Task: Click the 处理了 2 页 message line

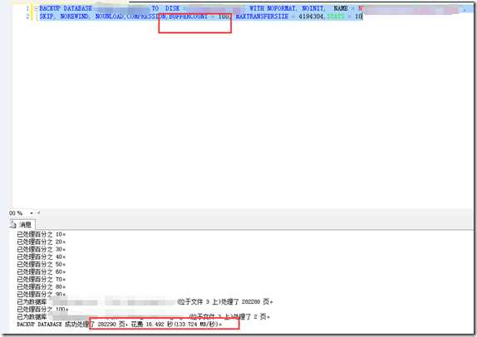Action: [144, 316]
